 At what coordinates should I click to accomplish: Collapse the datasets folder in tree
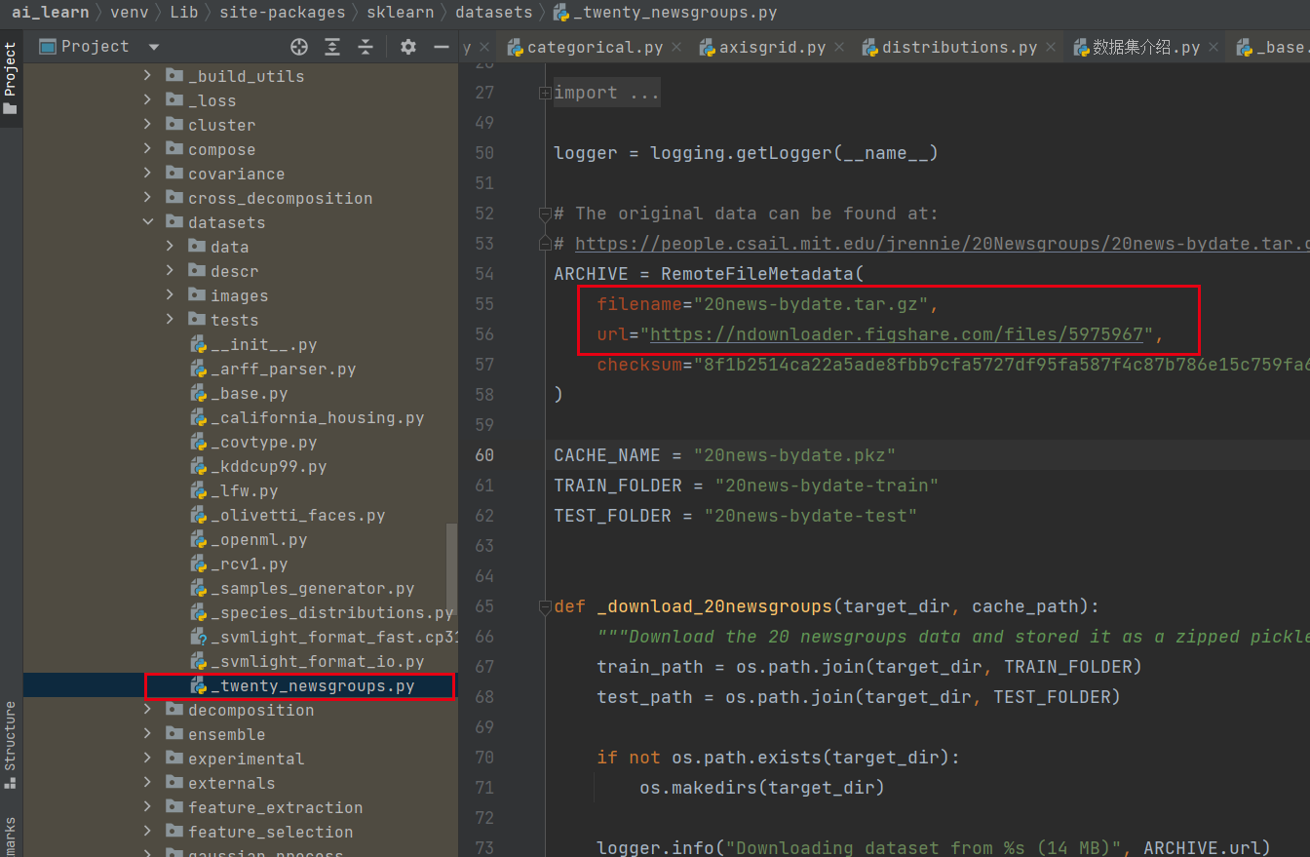(148, 222)
